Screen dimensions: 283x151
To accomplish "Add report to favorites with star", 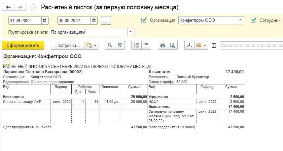I will click(33, 7).
